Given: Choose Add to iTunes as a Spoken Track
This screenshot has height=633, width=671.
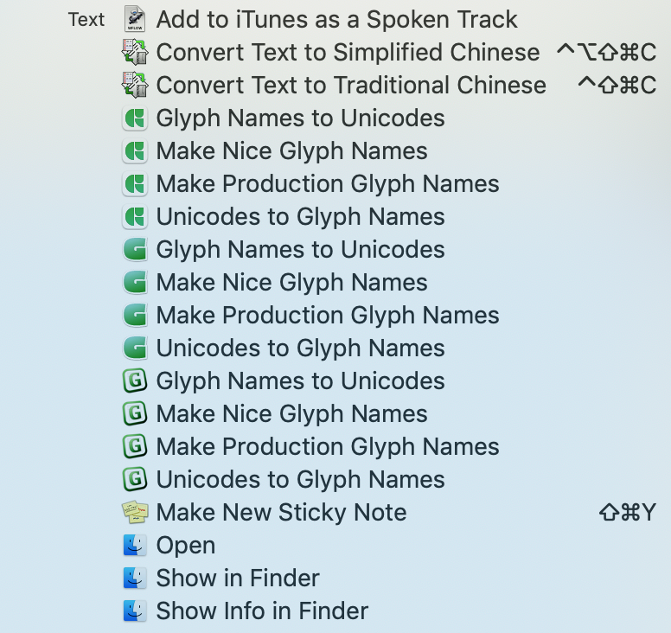Looking at the screenshot, I should point(336,19).
